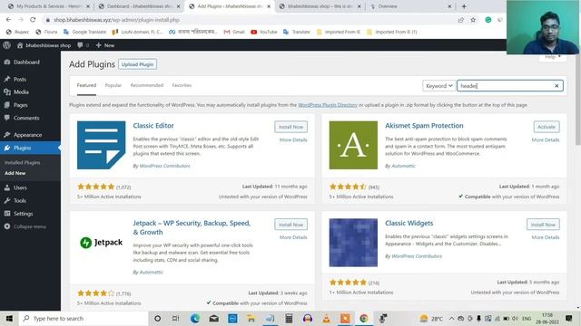This screenshot has height=326, width=581.
Task: Open WordPress Contributors author link for Classic Editor
Action: pos(165,166)
